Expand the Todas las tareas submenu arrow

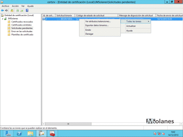pyautogui.click(x=149, y=21)
